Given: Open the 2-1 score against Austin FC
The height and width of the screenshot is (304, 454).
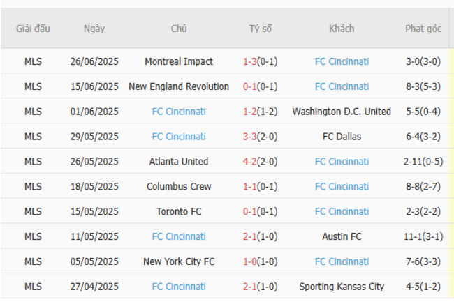Looking at the screenshot, I should (x=250, y=236).
